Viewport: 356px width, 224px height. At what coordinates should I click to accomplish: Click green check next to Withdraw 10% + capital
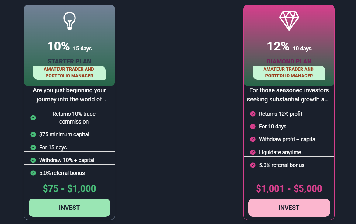click(x=33, y=160)
